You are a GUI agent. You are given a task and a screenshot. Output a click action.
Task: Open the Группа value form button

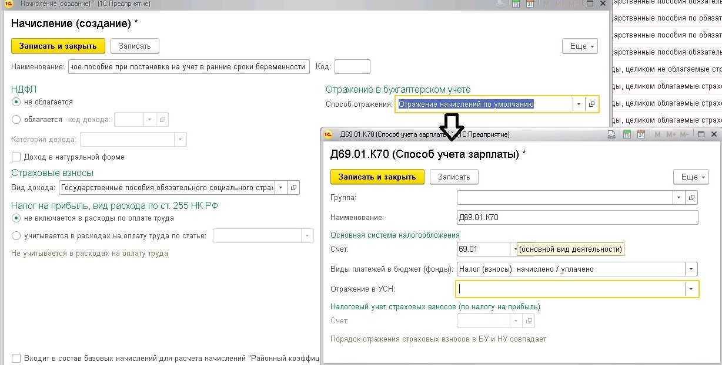click(x=692, y=198)
